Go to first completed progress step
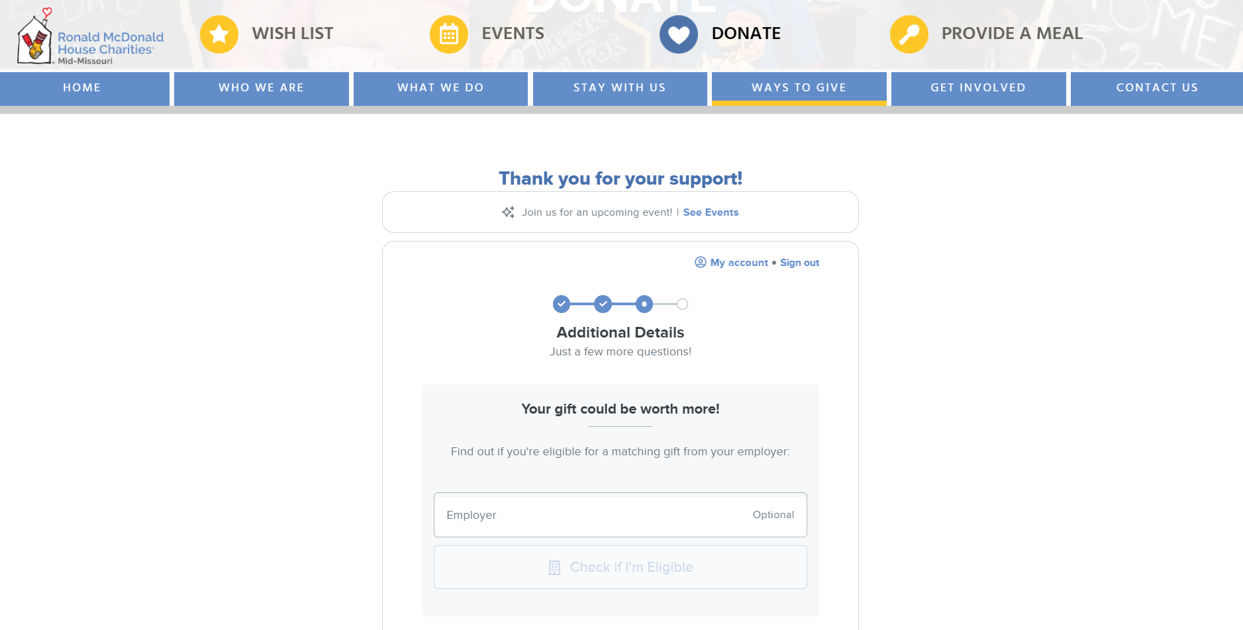 [x=562, y=304]
